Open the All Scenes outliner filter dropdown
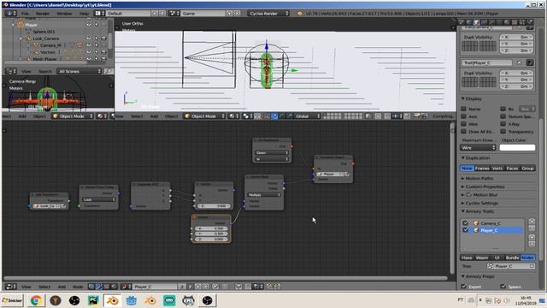 click(x=79, y=71)
